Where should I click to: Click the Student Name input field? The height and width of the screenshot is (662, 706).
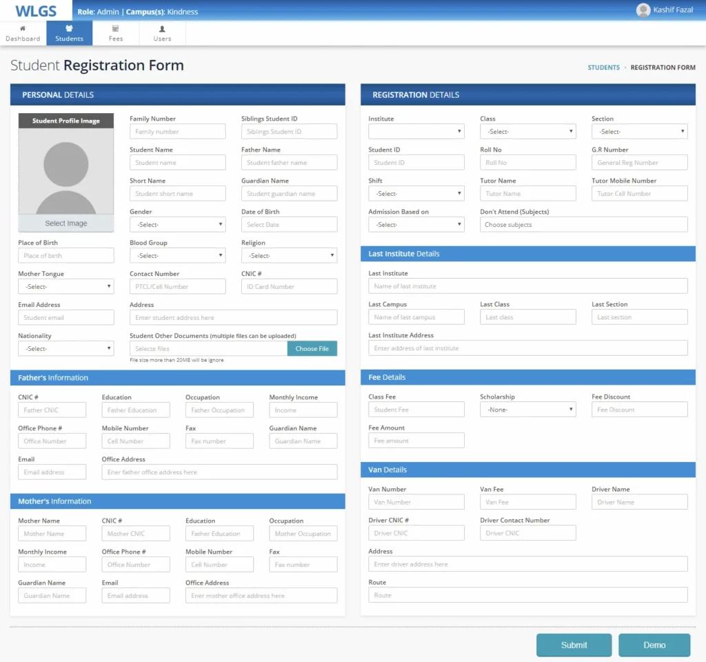[177, 163]
